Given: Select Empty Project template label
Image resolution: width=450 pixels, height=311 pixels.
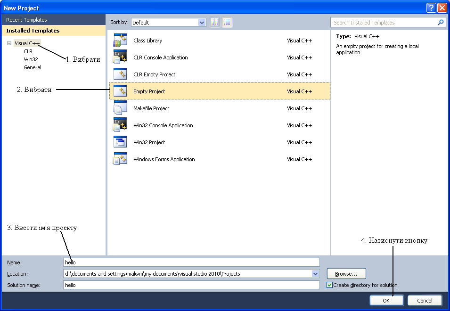Looking at the screenshot, I should (x=149, y=91).
